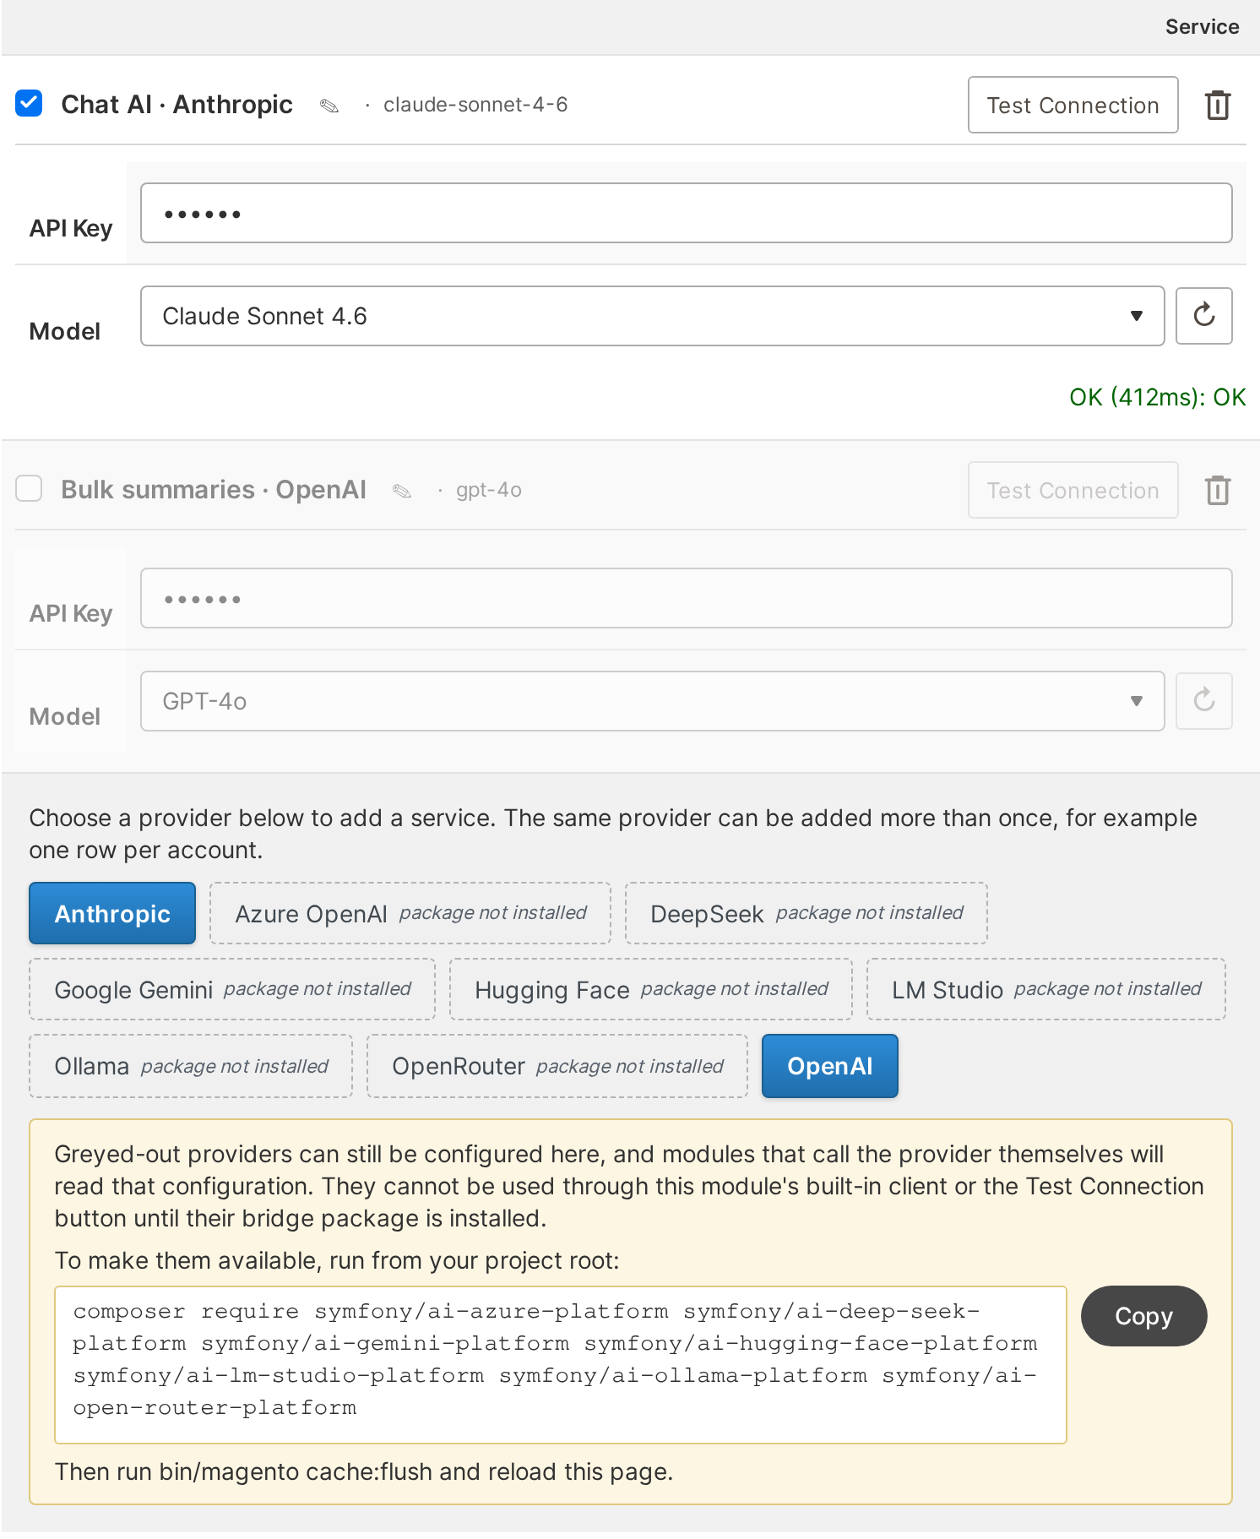Screen dimensions: 1260x1539
Task: Add LM Studio provider
Action: click(1046, 989)
